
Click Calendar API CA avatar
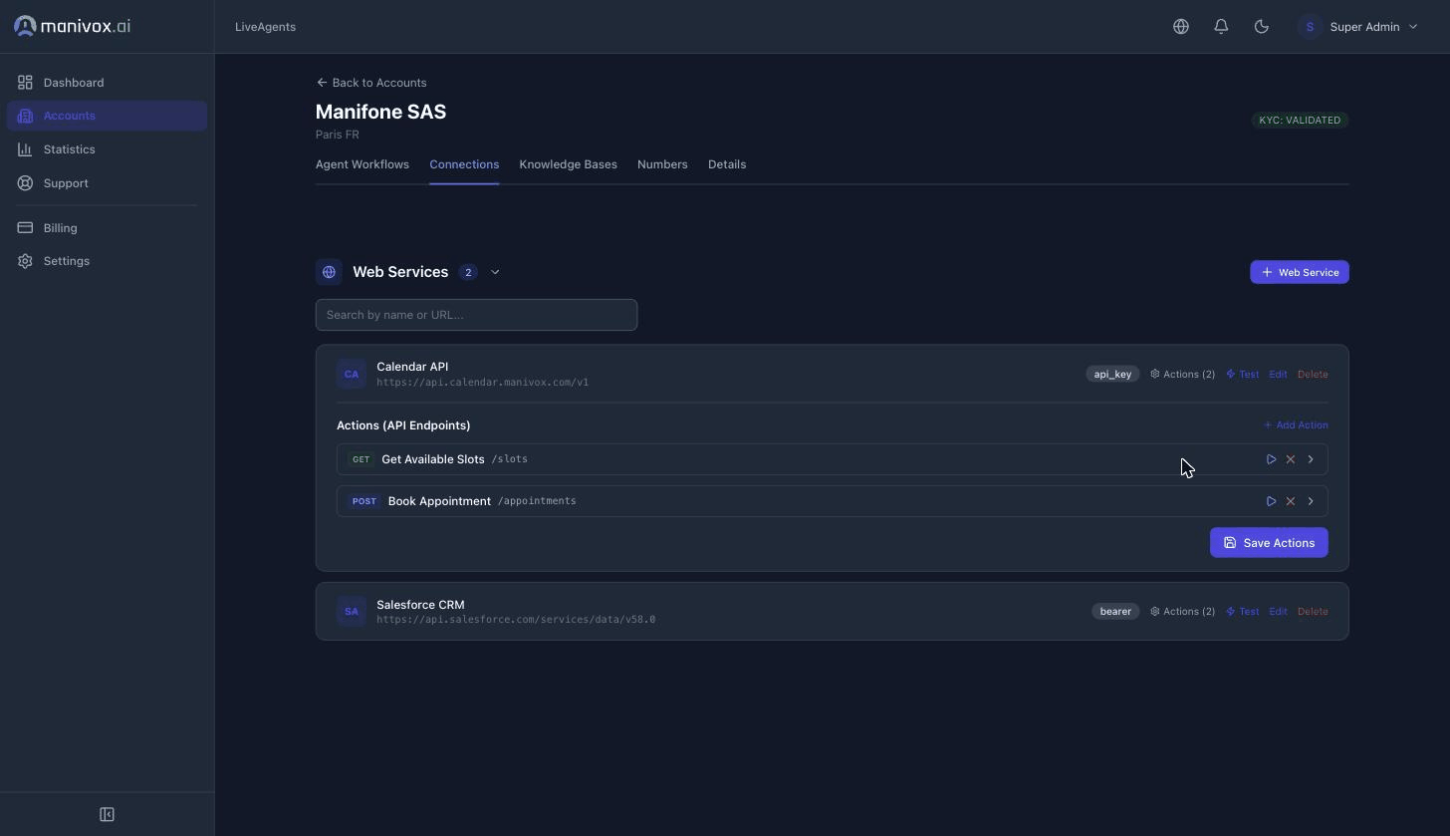pyautogui.click(x=352, y=375)
